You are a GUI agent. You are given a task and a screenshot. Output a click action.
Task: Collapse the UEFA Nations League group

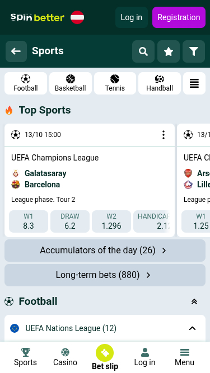click(x=193, y=328)
